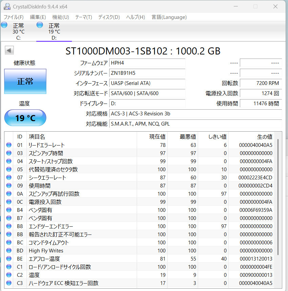Click the row name コマンドタイムアウト

pyautogui.click(x=49, y=243)
